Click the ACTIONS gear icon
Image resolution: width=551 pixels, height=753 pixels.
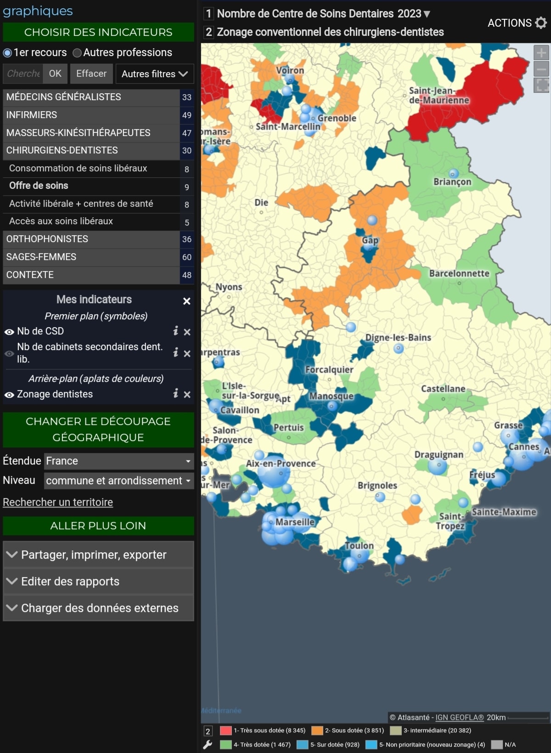point(541,23)
